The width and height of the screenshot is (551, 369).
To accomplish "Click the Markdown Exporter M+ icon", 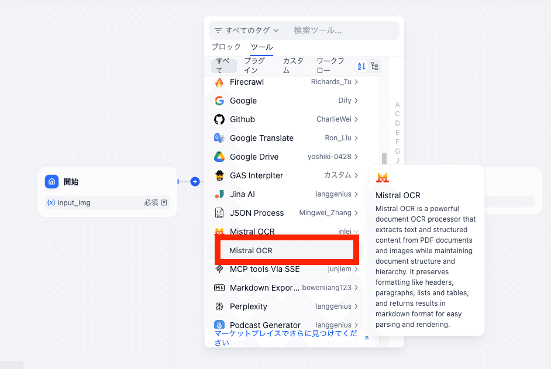I will click(x=219, y=288).
